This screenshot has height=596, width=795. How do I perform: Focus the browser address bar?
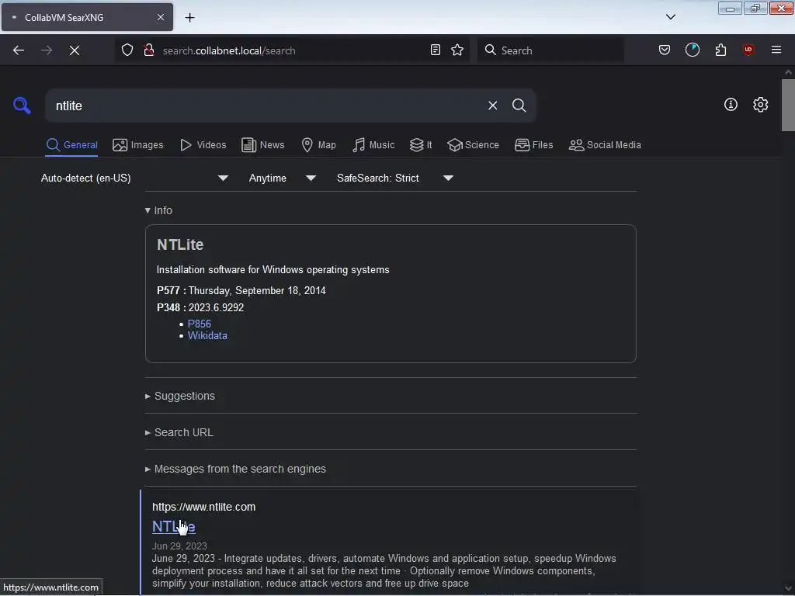click(x=292, y=50)
